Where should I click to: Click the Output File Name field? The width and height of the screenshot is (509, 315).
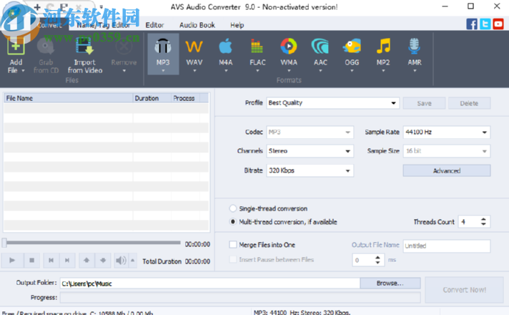click(446, 246)
